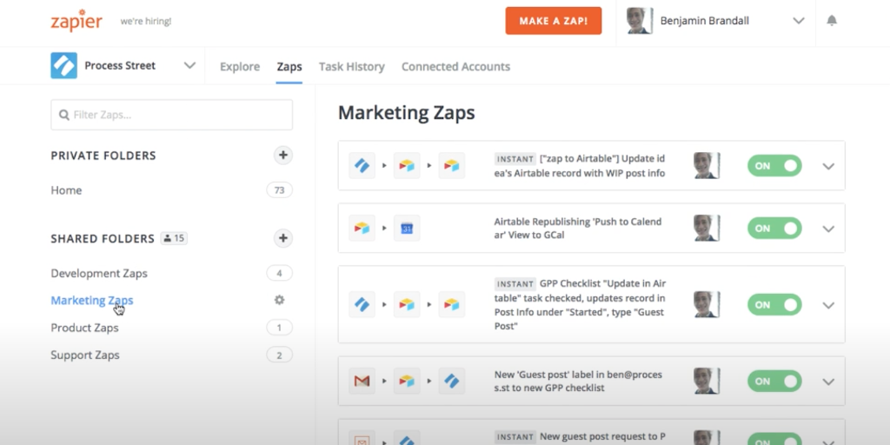Disable the GPP Checklist zap switch
Viewport: 890px width, 445px height.
pyautogui.click(x=774, y=305)
